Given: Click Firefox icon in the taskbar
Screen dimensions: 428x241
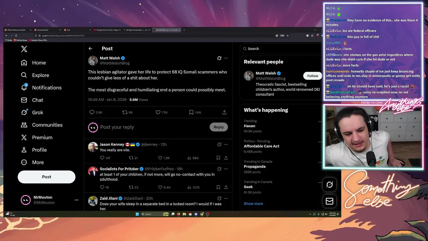Looking at the screenshot, I should tap(179, 214).
